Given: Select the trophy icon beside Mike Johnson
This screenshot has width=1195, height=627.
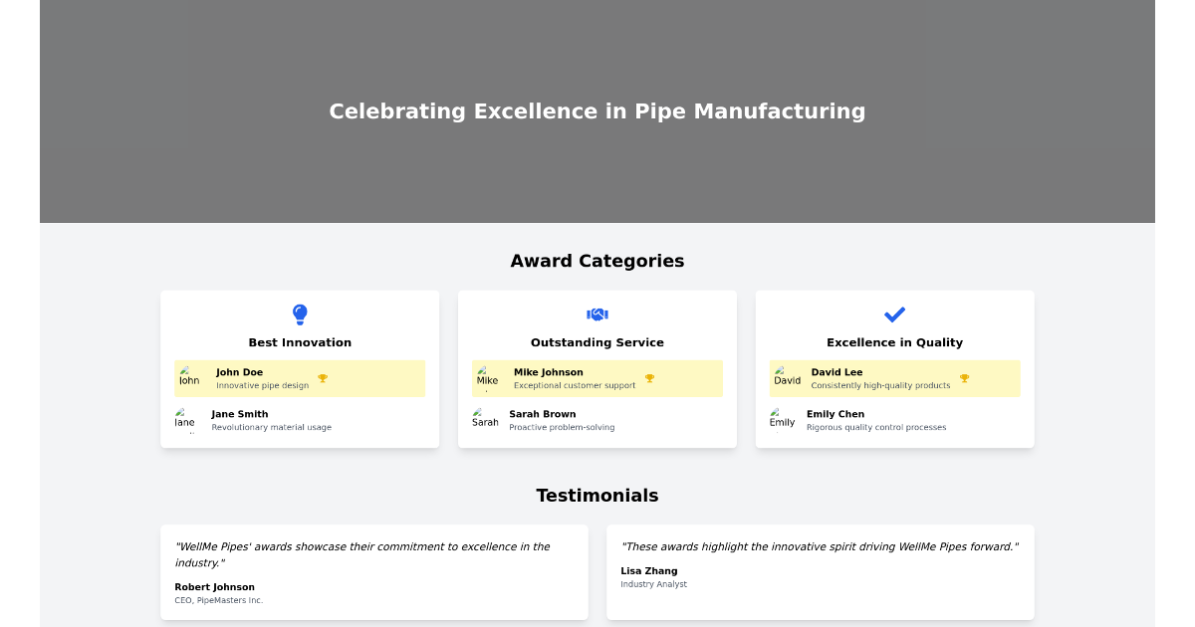Looking at the screenshot, I should (x=650, y=377).
